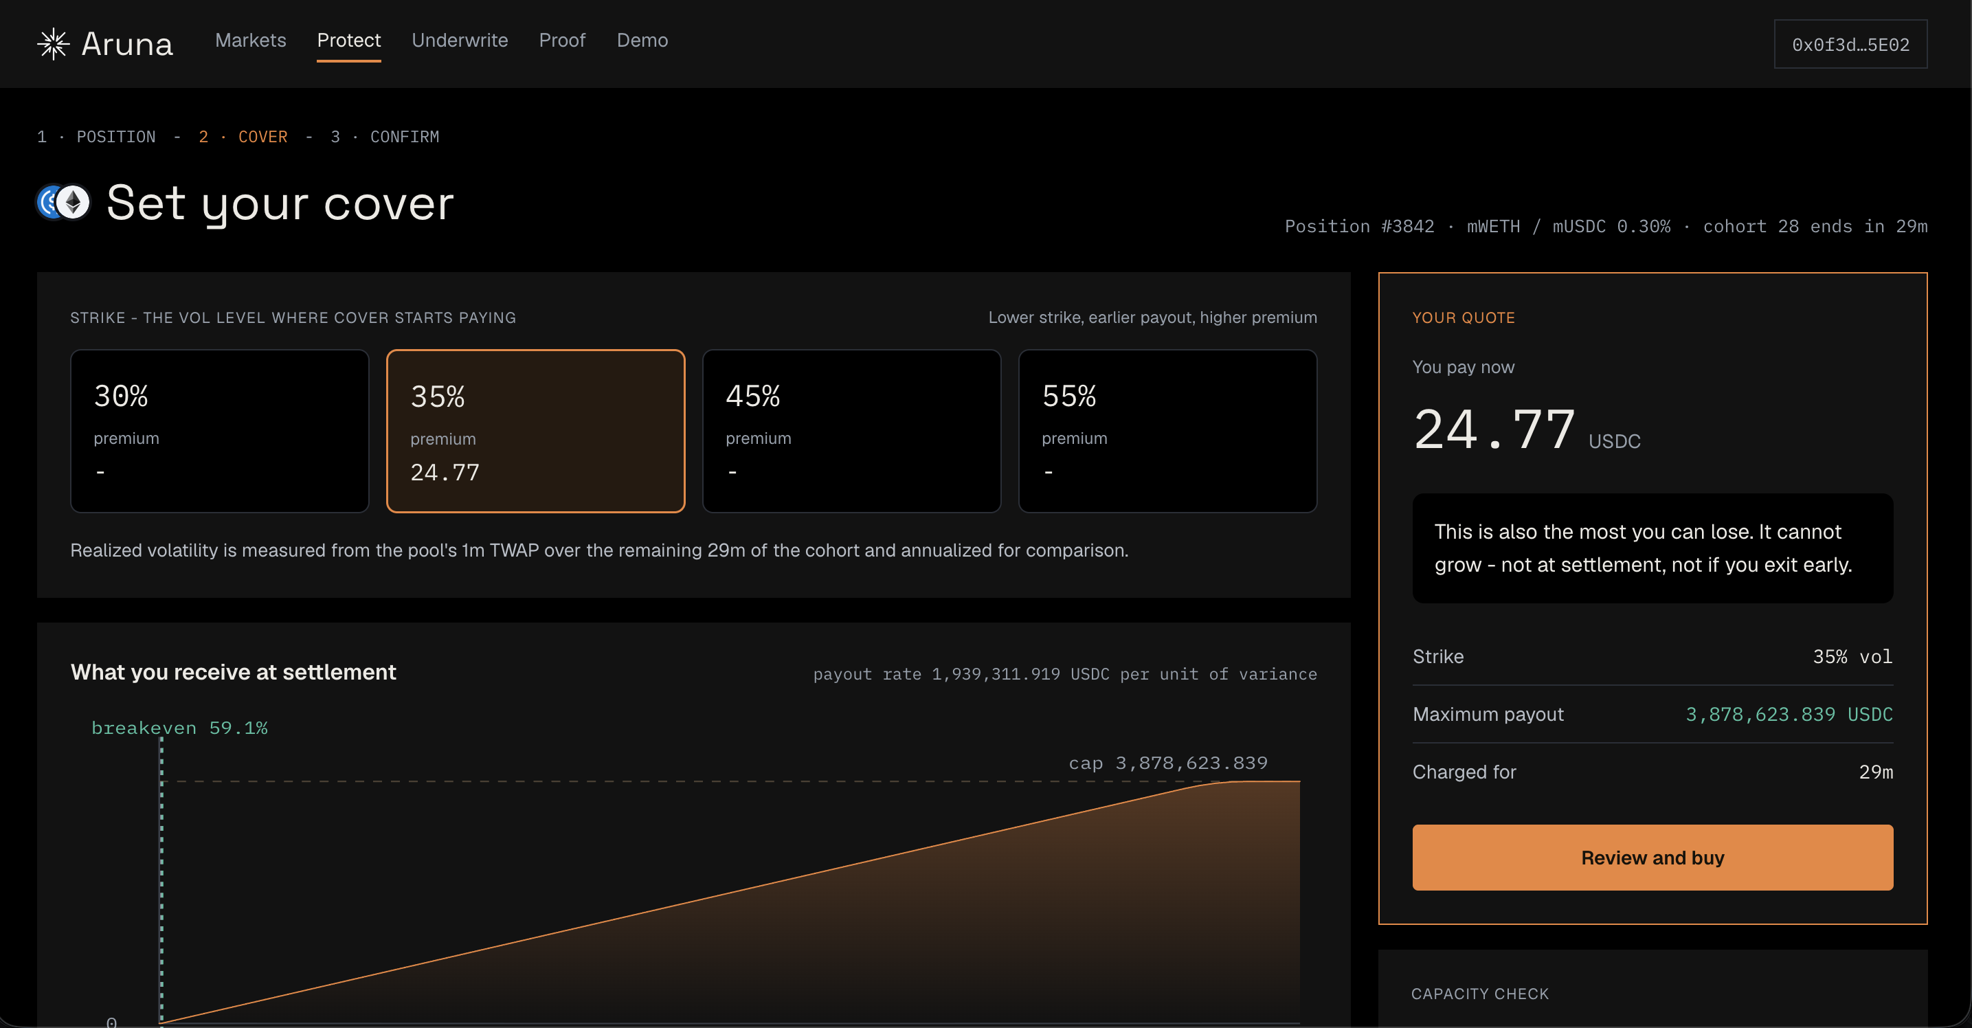This screenshot has width=1972, height=1028.
Task: Click the YOUR QUOTE label
Action: pyautogui.click(x=1464, y=317)
